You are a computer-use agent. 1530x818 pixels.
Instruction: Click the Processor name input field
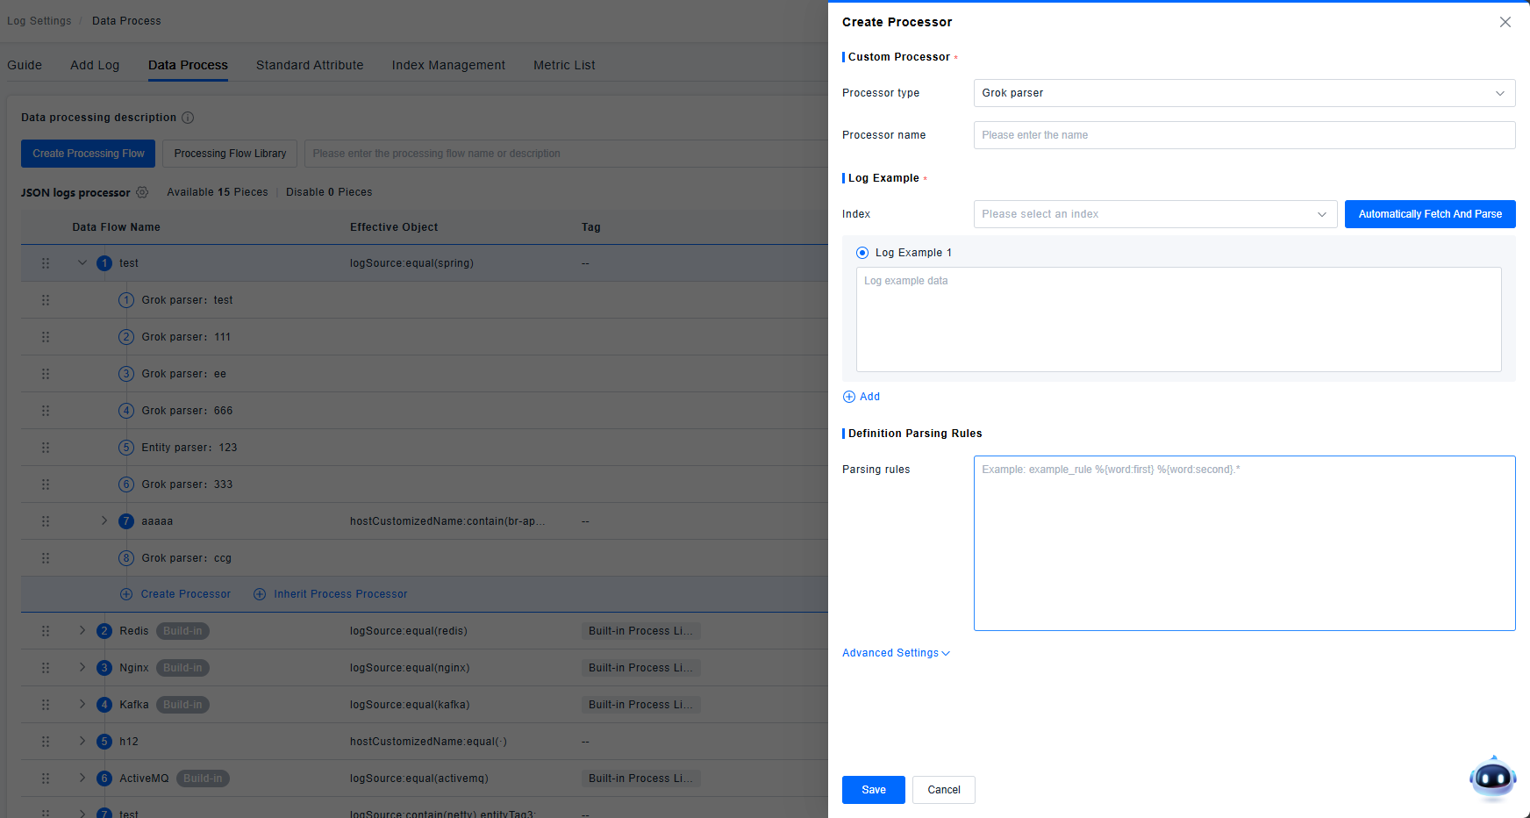click(1243, 135)
